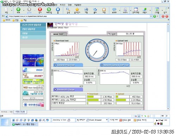Click the new window page icon
Image resolution: width=176 pixels, height=136 pixels.
(x=6, y=9)
